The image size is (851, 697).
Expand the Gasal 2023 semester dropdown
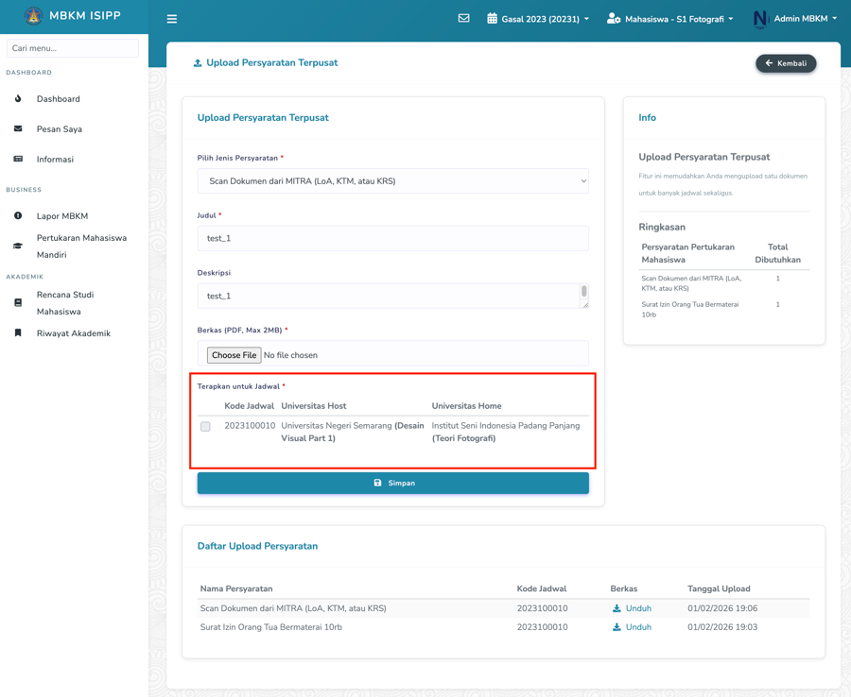[x=538, y=19]
